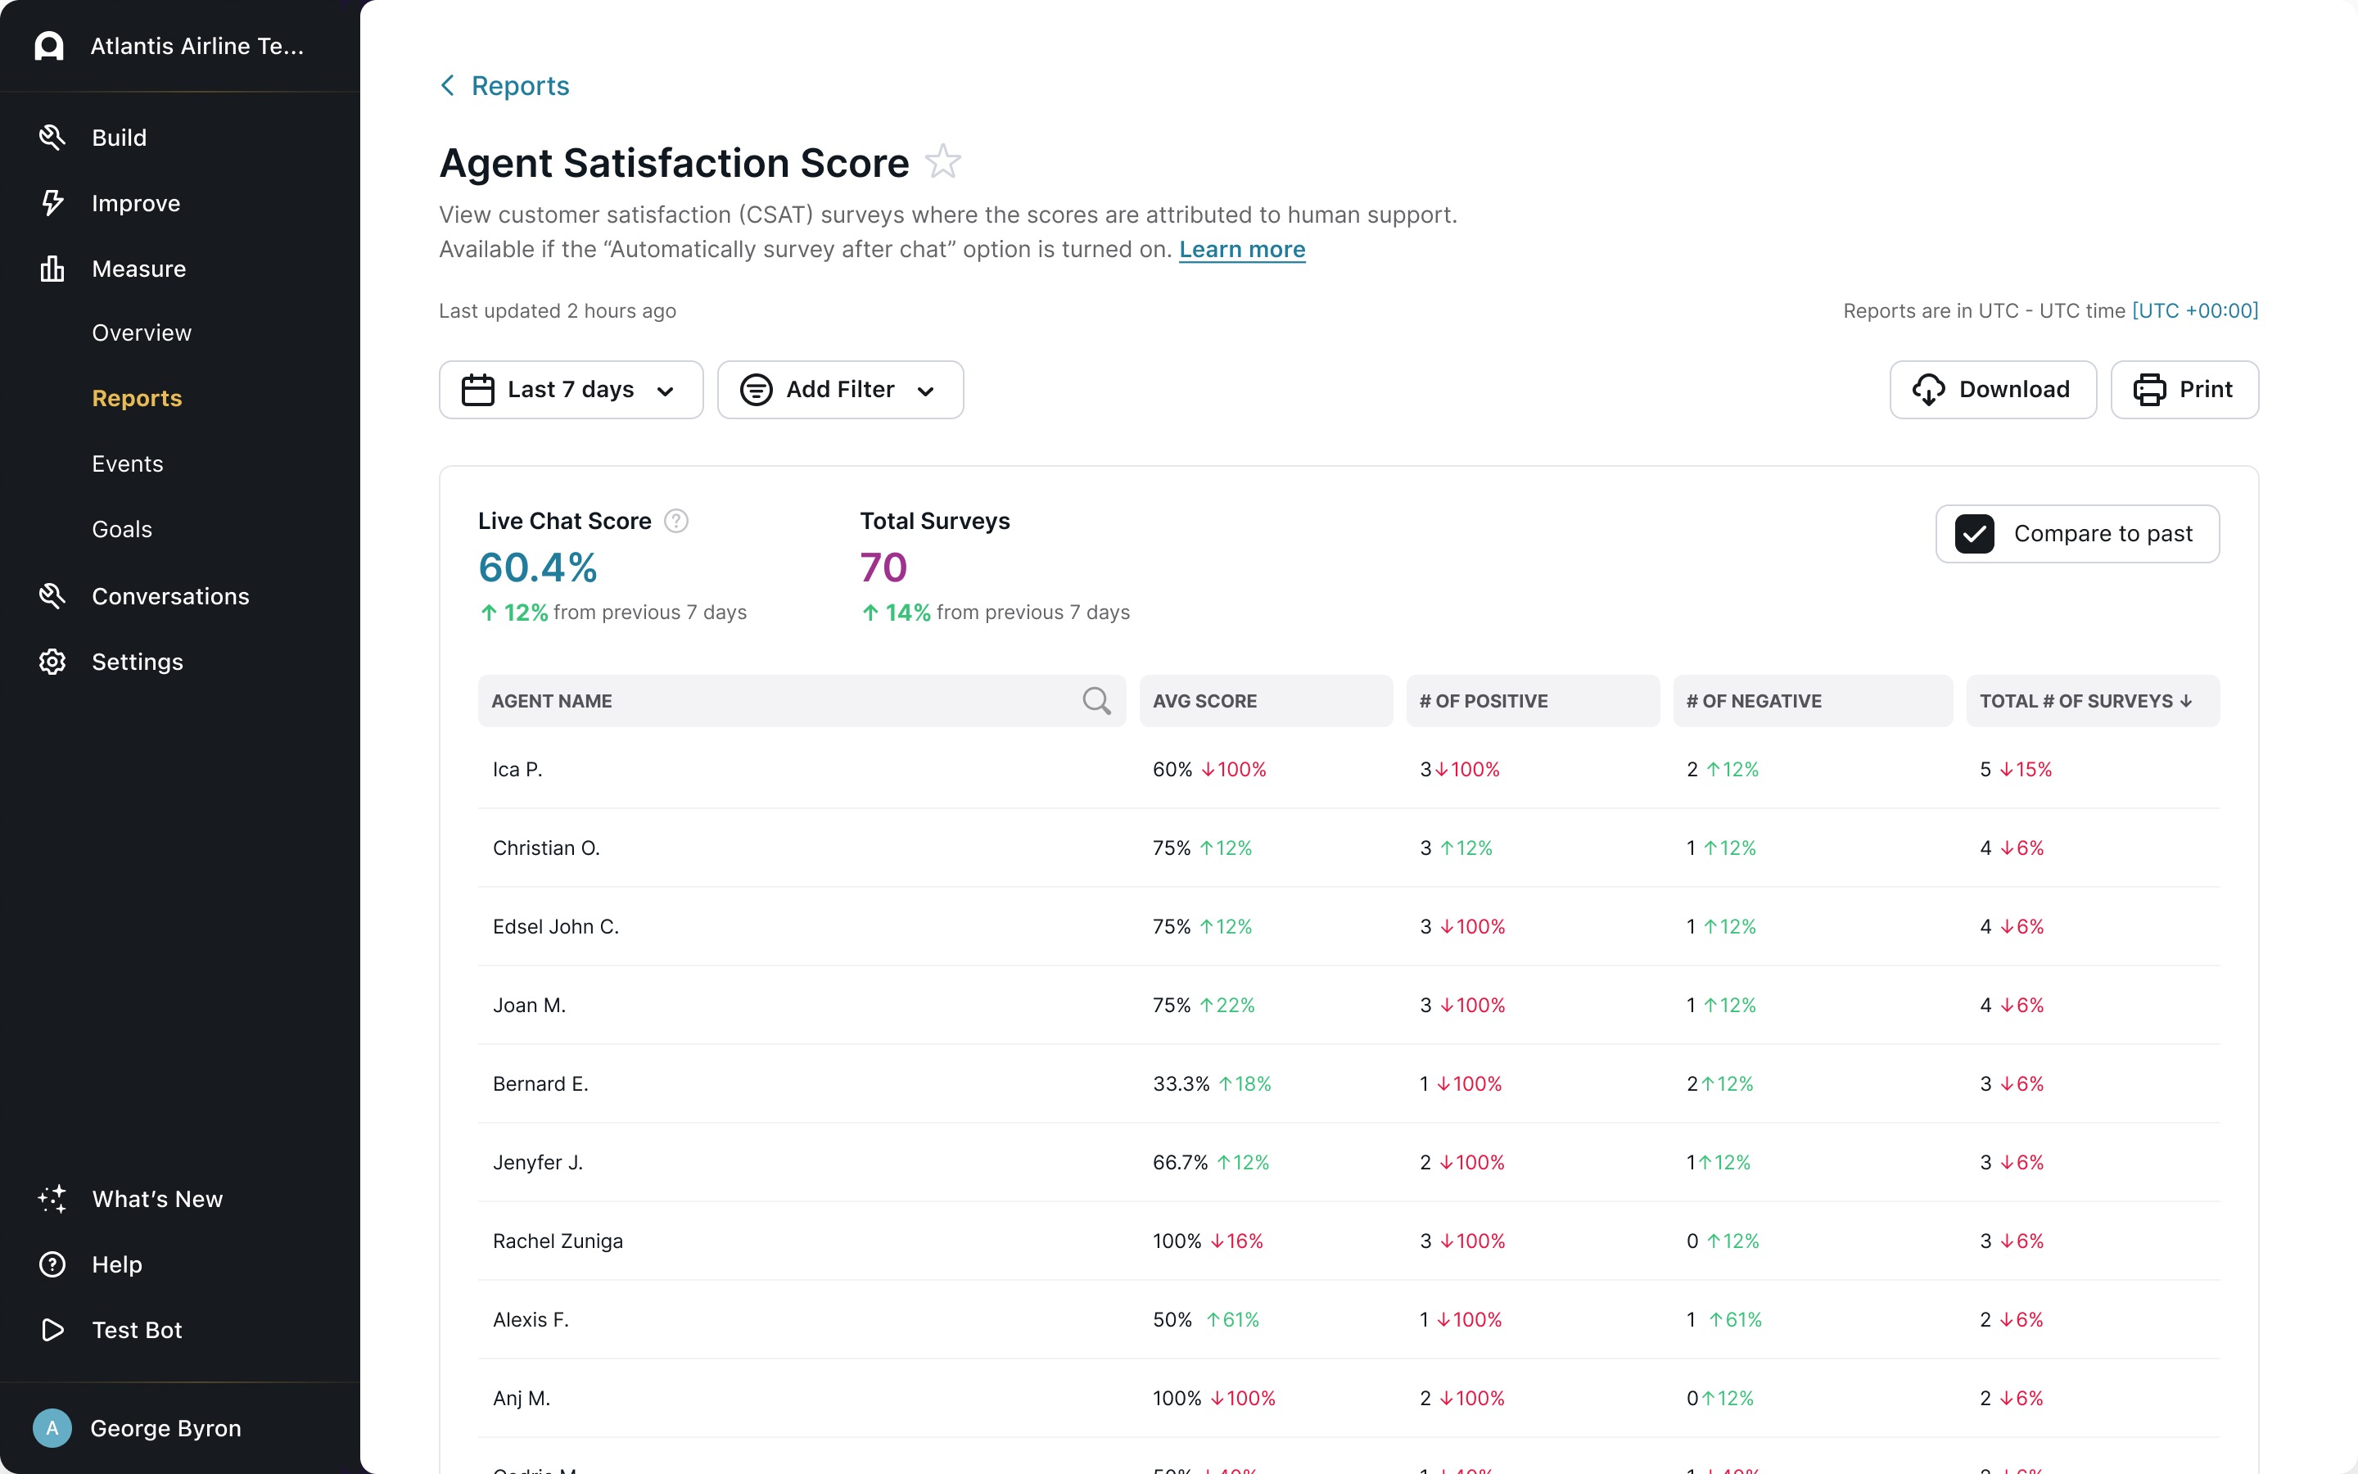Click the agent name search icon
The height and width of the screenshot is (1474, 2358).
point(1096,701)
